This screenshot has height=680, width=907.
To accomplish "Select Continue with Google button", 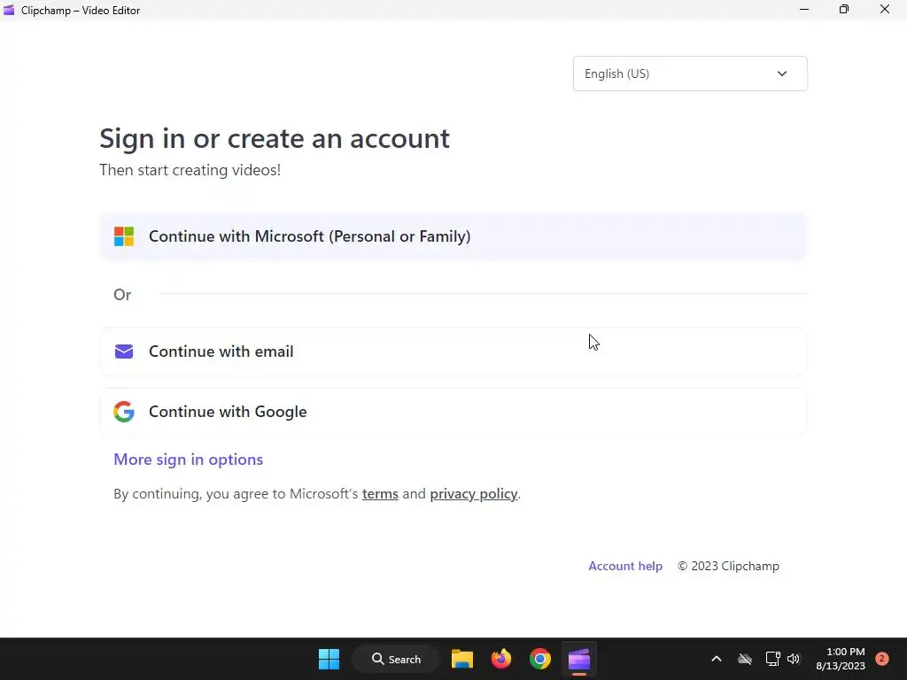I will pyautogui.click(x=453, y=412).
